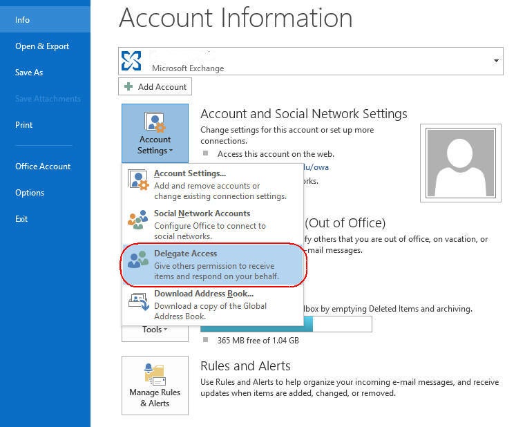The height and width of the screenshot is (427, 525).
Task: Open the Tools dropdown button
Action: 155,332
